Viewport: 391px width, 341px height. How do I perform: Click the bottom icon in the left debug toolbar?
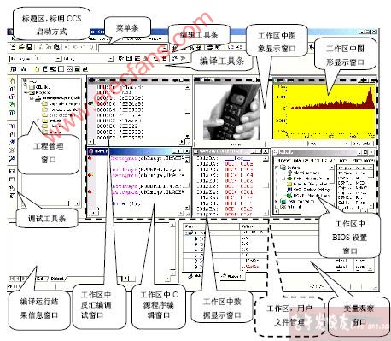12,196
